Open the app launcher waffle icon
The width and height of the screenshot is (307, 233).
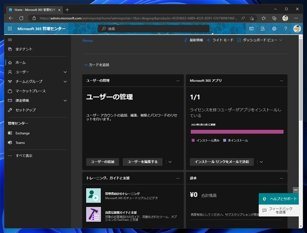point(10,29)
